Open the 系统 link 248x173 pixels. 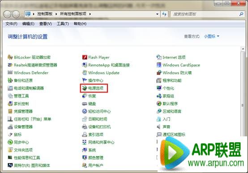(92, 150)
